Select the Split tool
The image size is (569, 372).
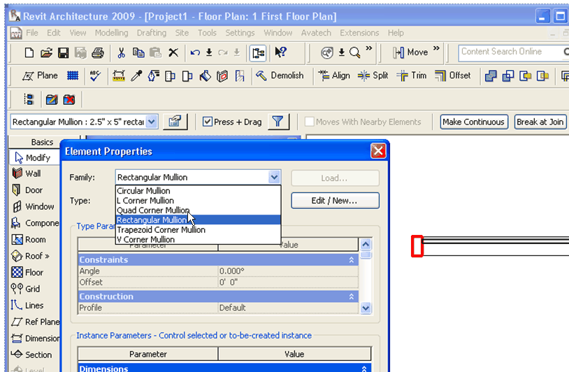[x=373, y=76]
